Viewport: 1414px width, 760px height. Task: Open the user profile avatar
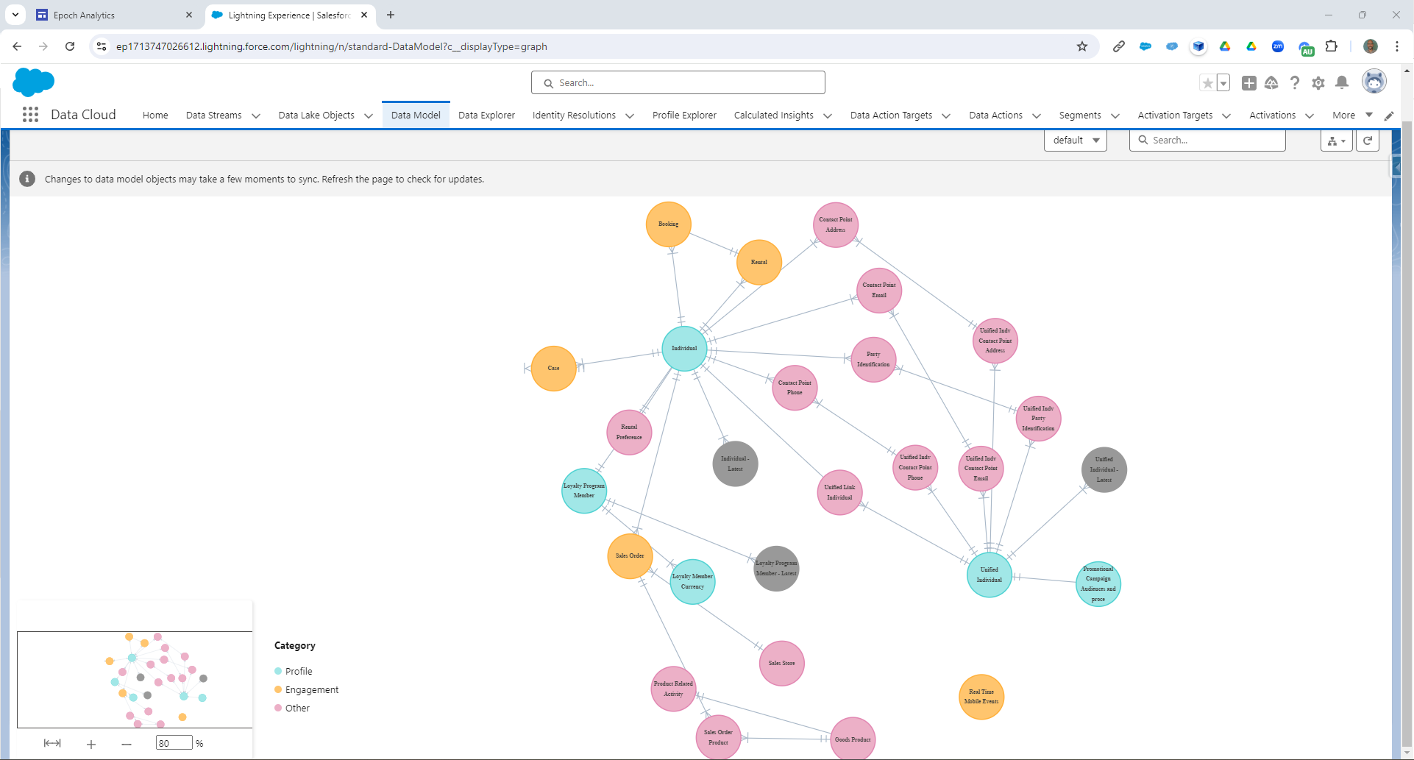1374,82
